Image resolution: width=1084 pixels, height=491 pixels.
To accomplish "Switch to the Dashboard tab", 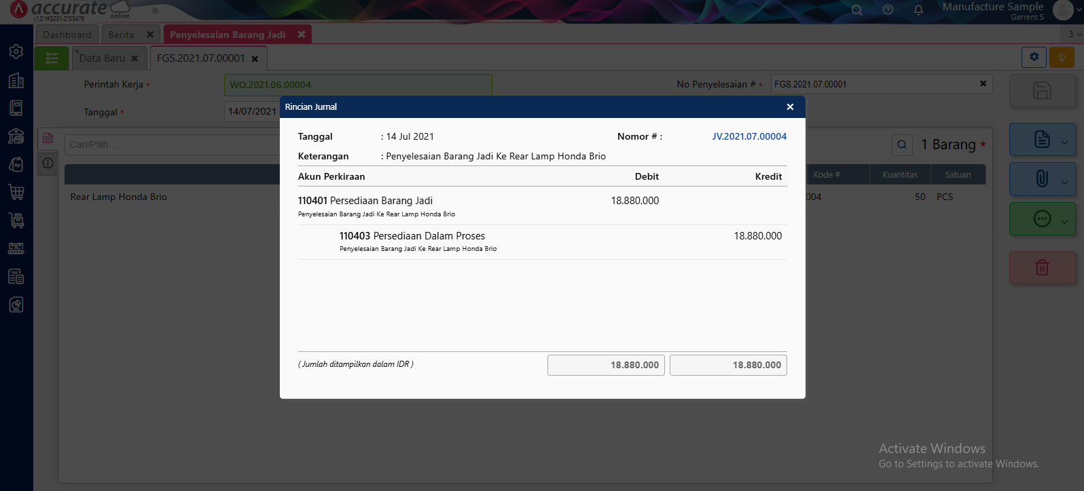I will coord(67,35).
